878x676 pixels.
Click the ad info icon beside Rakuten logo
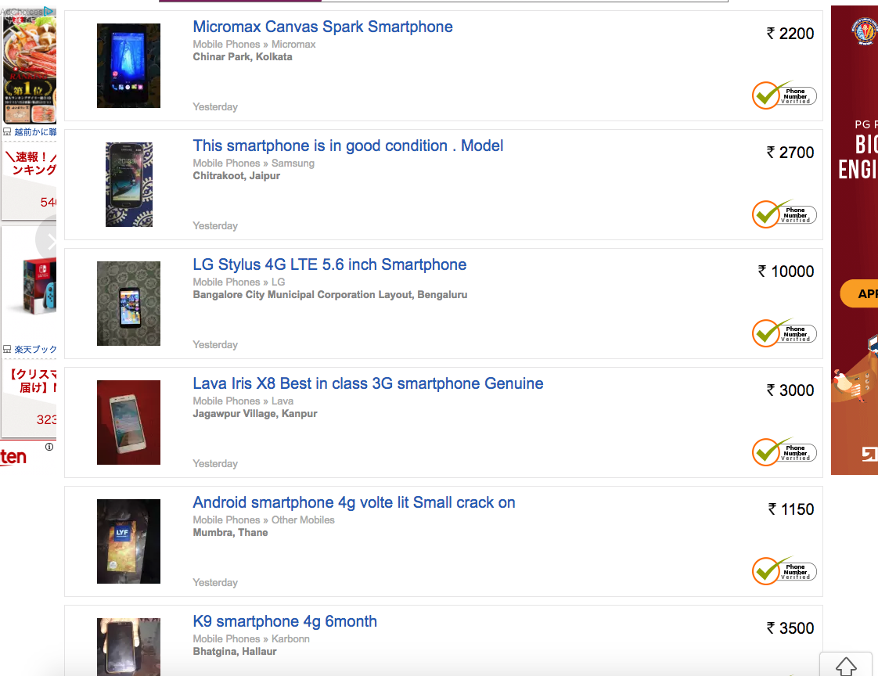[49, 448]
